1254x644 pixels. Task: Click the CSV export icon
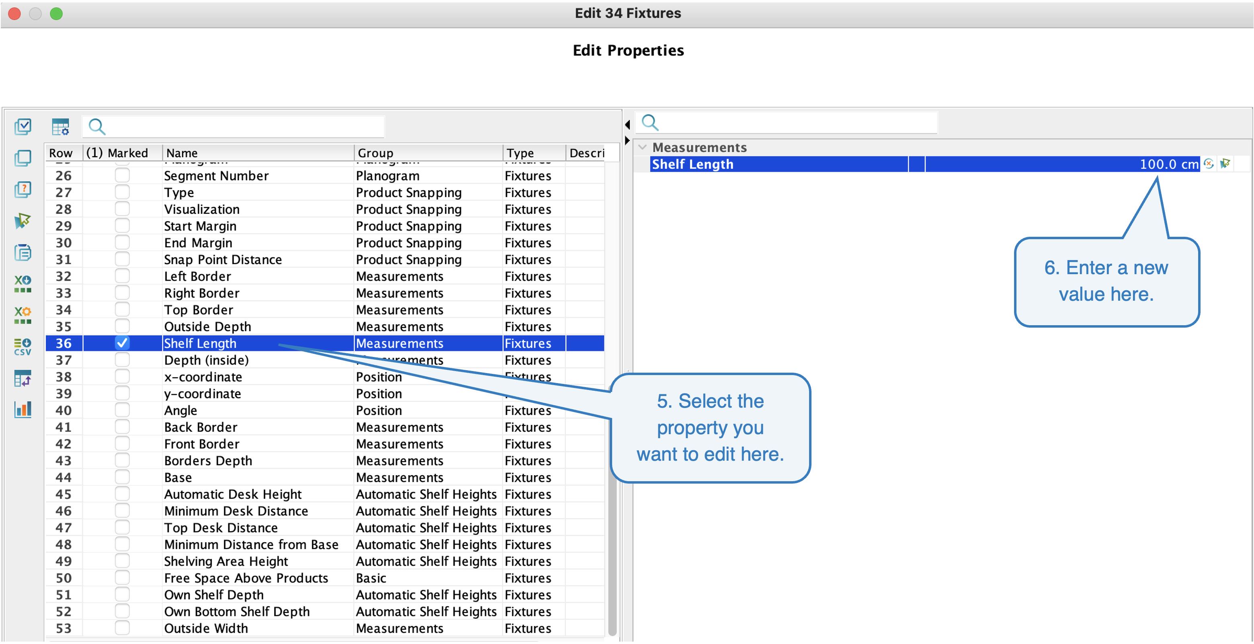click(23, 347)
